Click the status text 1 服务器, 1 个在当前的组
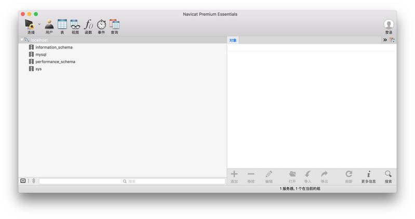Screen dimensions: 415x219 coord(300,188)
